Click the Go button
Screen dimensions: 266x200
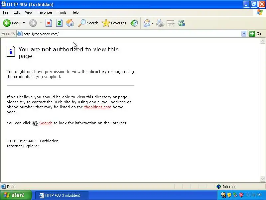[x=255, y=34]
